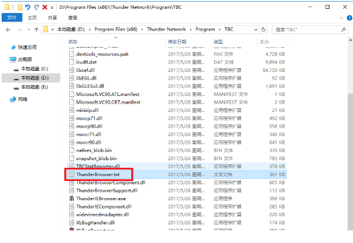Click the ThunderIEBrowser.exe application icon
353x243 pixels.
71,199
